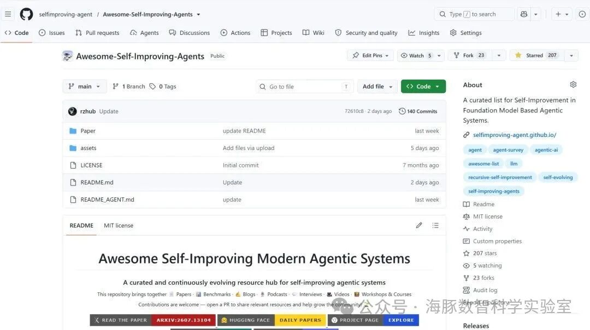590x330 pixels.
Task: Open commit hash 72610c8
Action: click(354, 111)
